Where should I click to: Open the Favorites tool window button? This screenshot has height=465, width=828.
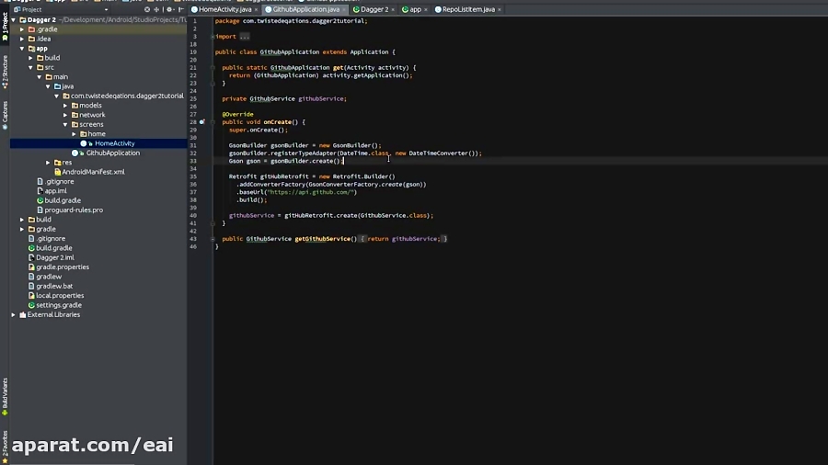5,446
